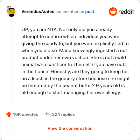The height and width of the screenshot is (140, 140).
Task: Click the orange upvote arrow icon
Action: (x=9, y=114)
